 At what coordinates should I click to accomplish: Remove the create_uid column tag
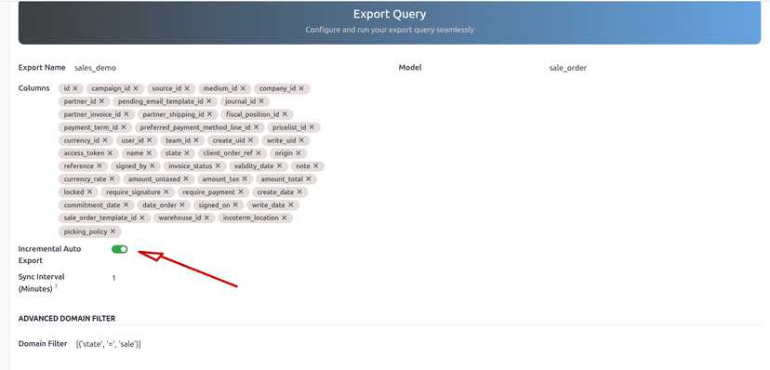tap(250, 139)
